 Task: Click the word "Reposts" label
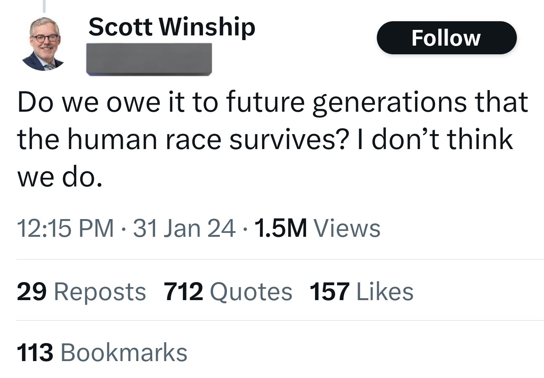coord(100,291)
